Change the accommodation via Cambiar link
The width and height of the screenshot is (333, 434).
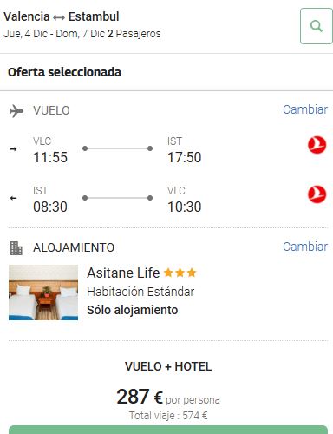(305, 247)
